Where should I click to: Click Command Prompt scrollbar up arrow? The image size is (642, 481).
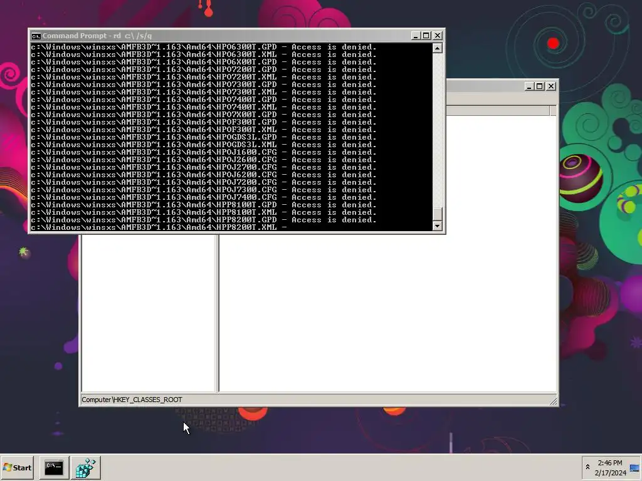437,48
